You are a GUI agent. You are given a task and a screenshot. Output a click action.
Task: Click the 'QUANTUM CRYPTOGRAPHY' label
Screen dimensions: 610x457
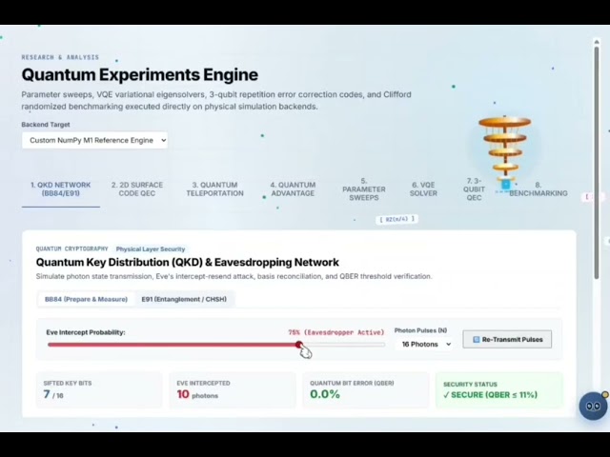click(x=72, y=248)
